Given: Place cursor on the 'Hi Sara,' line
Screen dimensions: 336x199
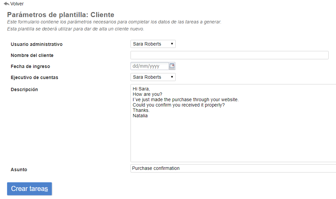Looking at the screenshot, I should click(x=142, y=89).
